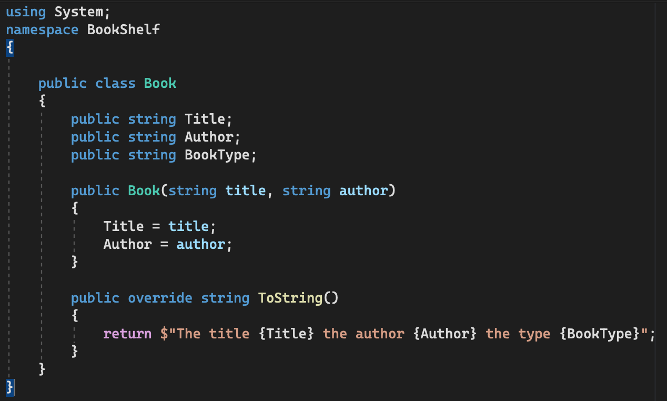Click the BookShelf namespace name
This screenshot has height=401, width=667.
point(124,29)
